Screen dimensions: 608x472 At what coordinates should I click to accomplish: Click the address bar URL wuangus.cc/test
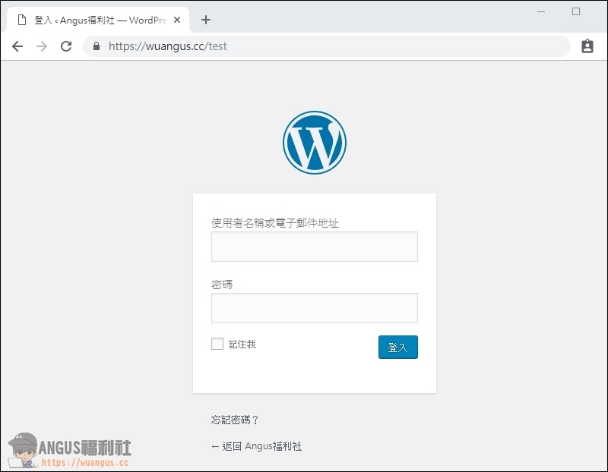click(167, 46)
